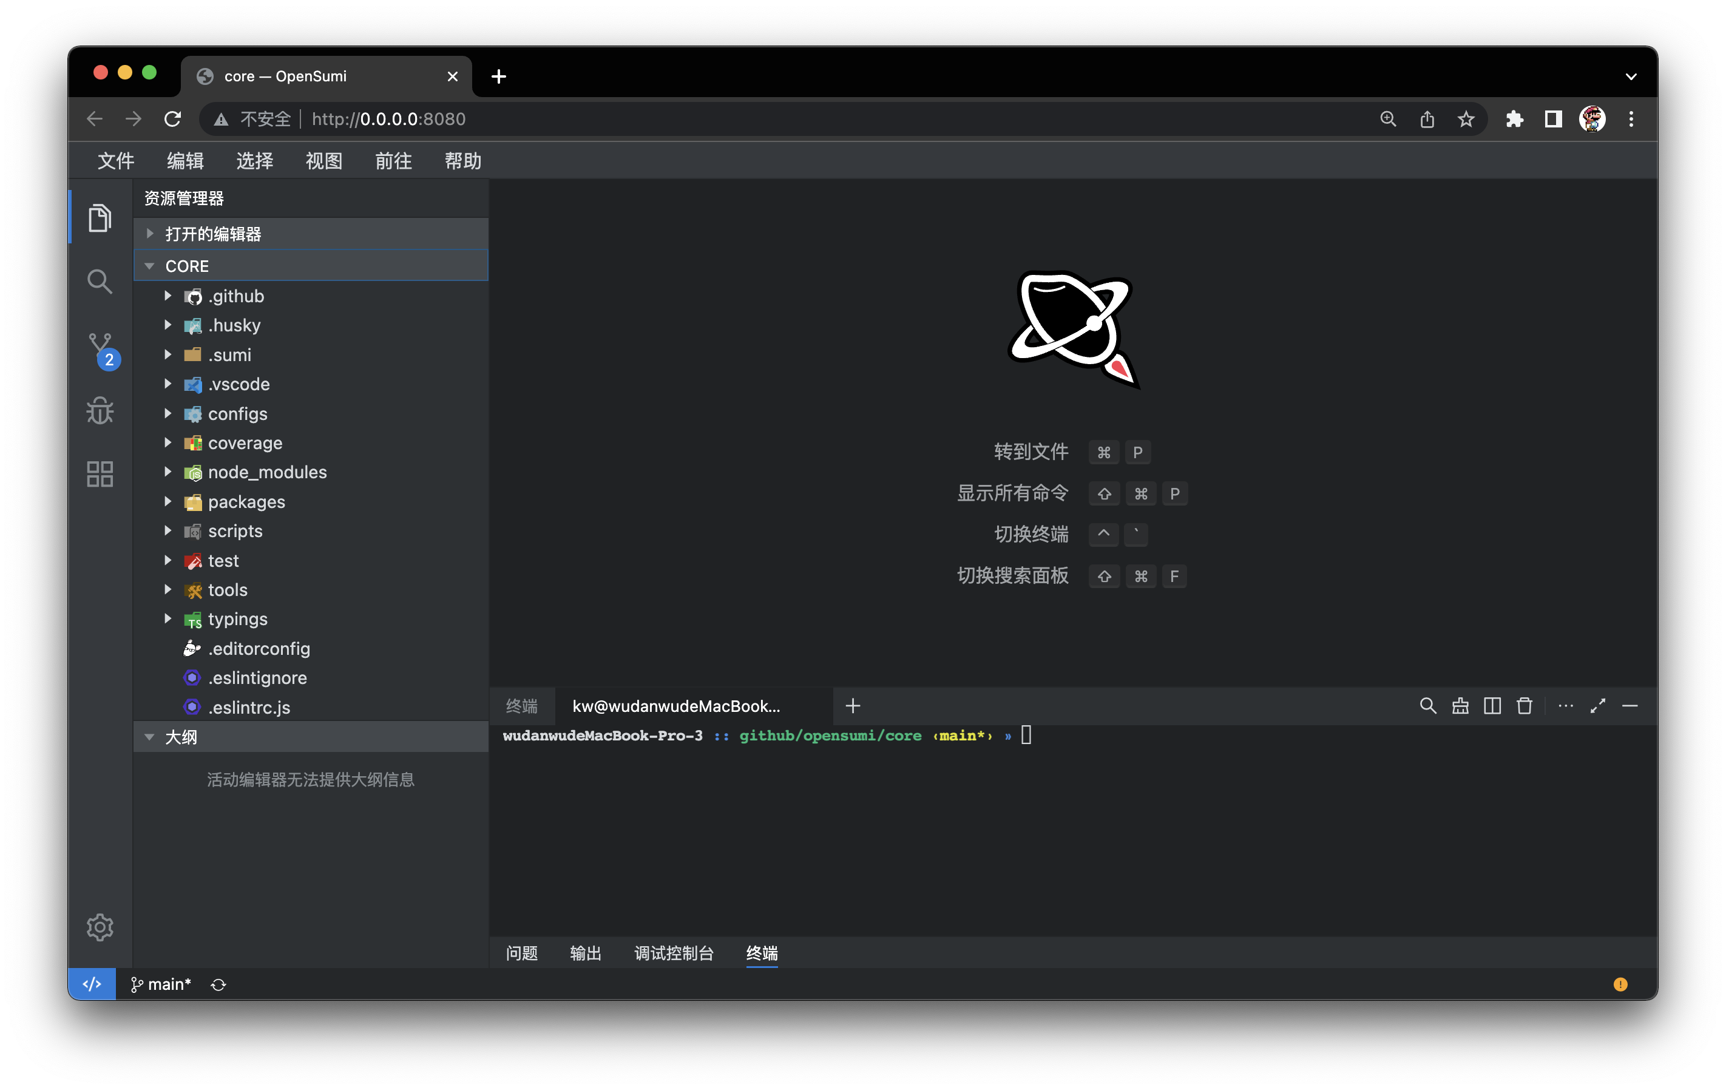Create a new terminal with the plus button
The width and height of the screenshot is (1726, 1090).
pos(852,706)
